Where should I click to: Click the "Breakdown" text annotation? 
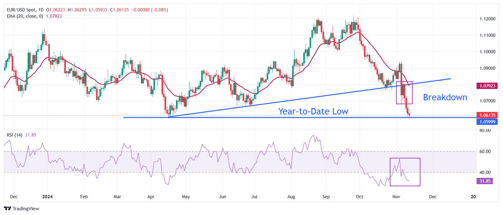coord(445,97)
